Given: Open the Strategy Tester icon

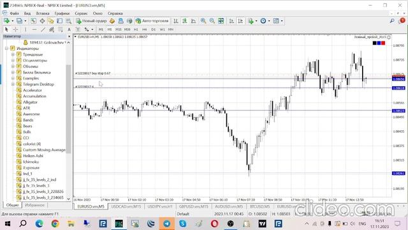Looking at the screenshot, I should [x=68, y=21].
